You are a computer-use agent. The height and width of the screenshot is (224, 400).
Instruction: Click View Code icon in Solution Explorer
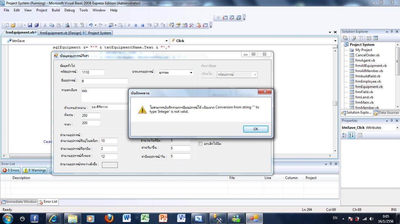click(369, 38)
